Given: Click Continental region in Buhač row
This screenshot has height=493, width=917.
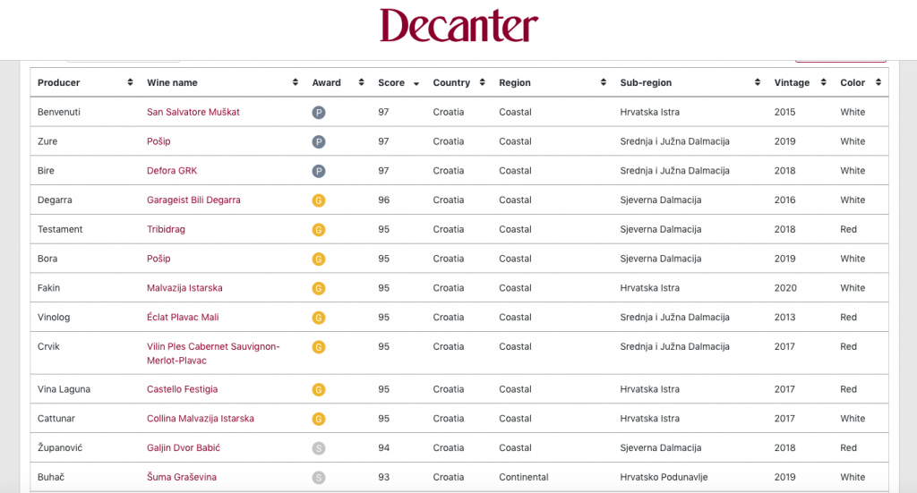Looking at the screenshot, I should click(x=523, y=477).
